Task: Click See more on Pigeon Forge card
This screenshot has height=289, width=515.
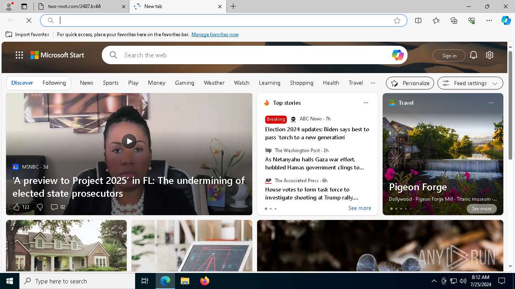Action: (482, 209)
